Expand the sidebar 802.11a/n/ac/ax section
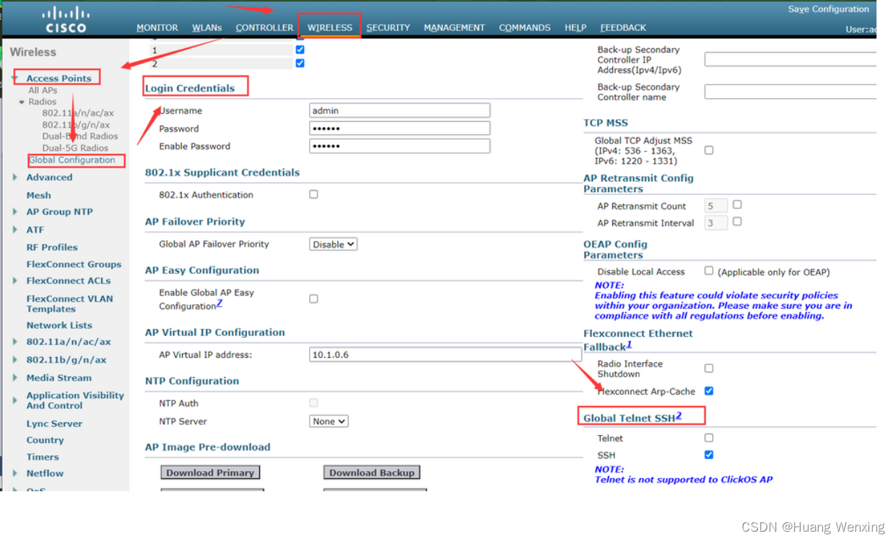Screen dimensions: 896x541 pos(15,342)
